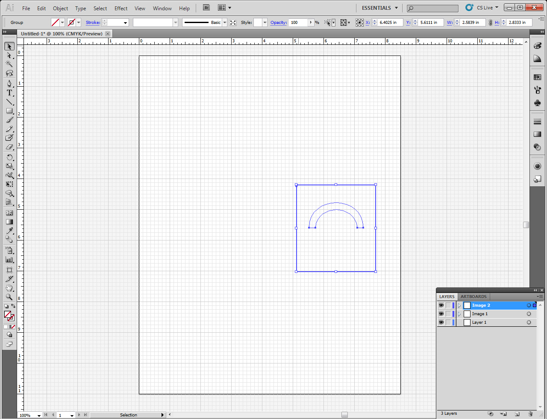The width and height of the screenshot is (547, 419).
Task: Hide the Image 2 layer
Action: 441,305
